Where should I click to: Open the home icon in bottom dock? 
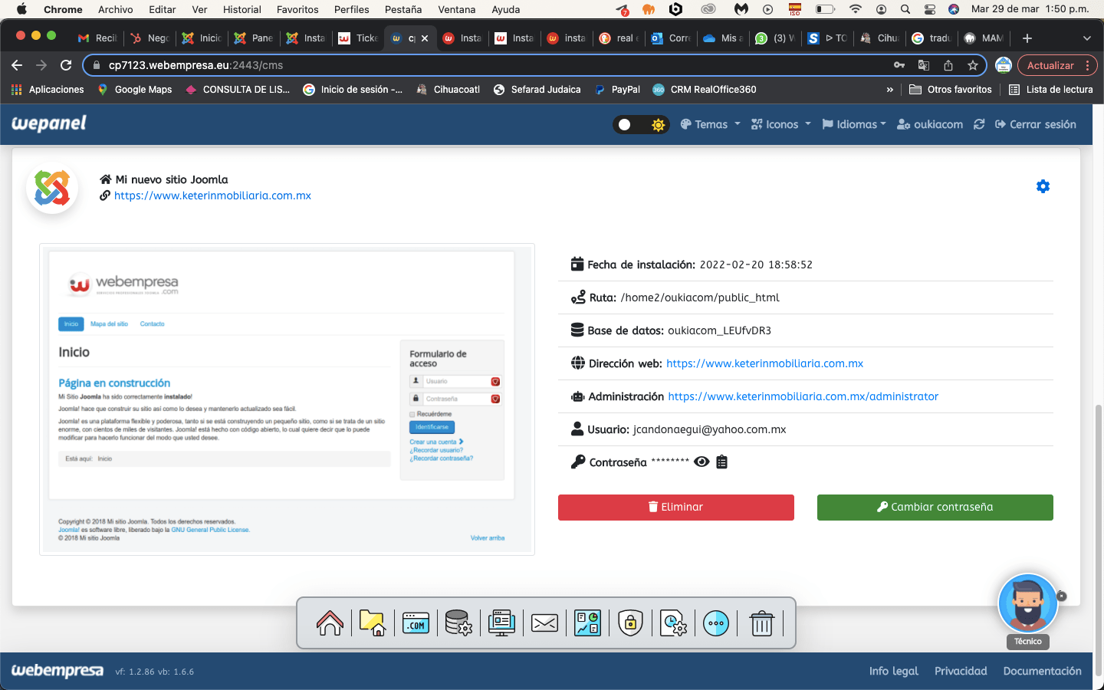coord(330,623)
